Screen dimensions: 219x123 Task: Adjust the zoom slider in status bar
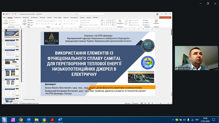click(x=161, y=103)
